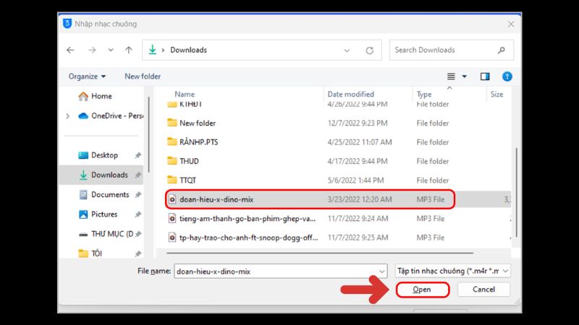Click the help question mark icon
The width and height of the screenshot is (579, 325).
pyautogui.click(x=507, y=76)
